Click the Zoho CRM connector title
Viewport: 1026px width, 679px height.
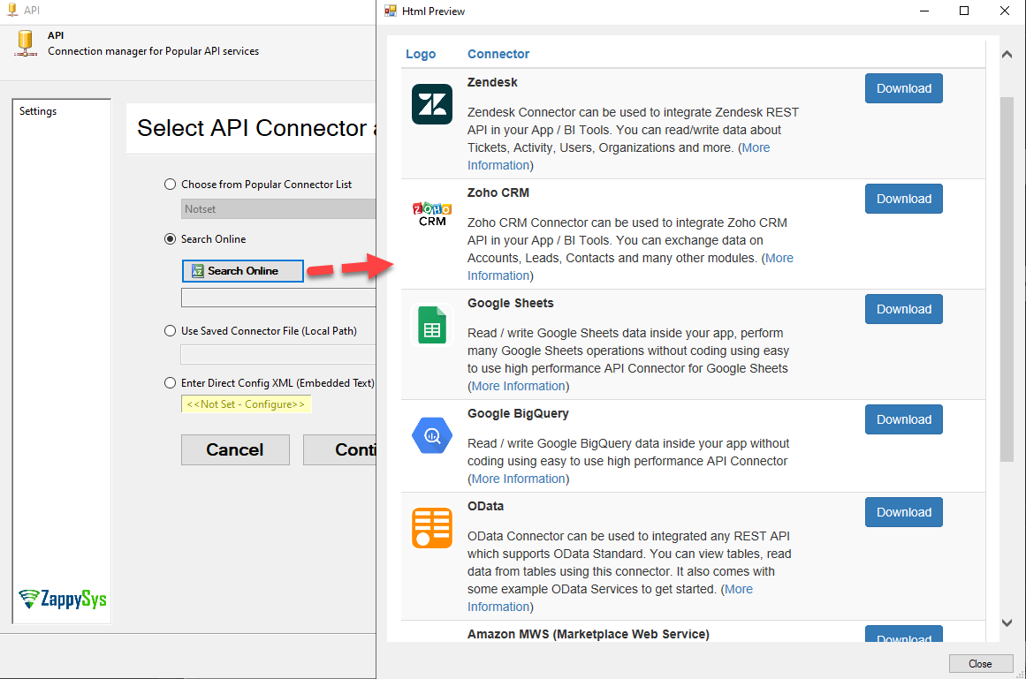tap(498, 192)
